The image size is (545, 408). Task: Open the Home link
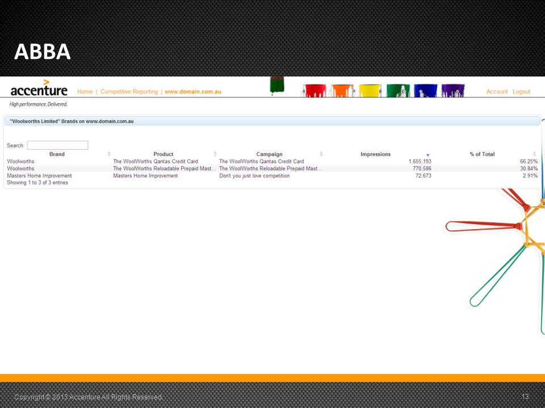click(85, 92)
